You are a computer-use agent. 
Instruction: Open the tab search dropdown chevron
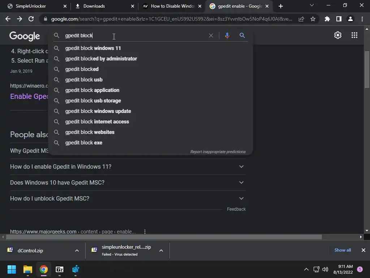[x=312, y=5]
